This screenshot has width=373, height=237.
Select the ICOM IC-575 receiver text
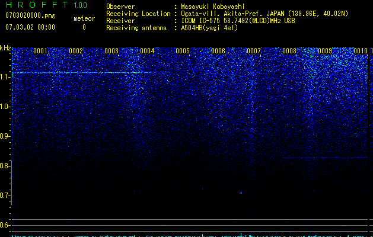[238, 21]
